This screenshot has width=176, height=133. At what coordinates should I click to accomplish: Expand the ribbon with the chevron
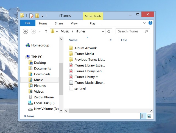(x=144, y=23)
